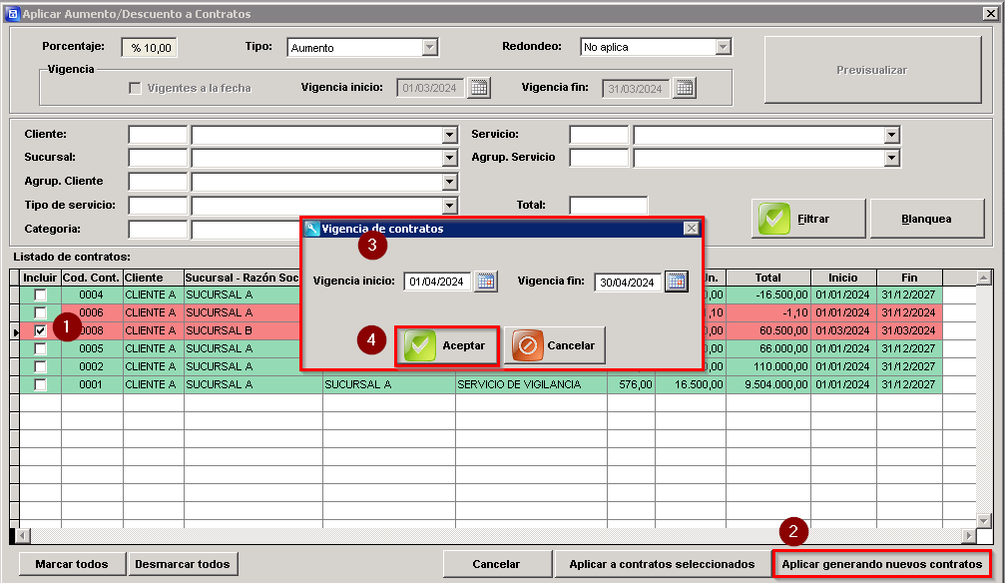Select Total cell 110.000,00
The height and width of the screenshot is (583, 1005).
coord(767,366)
